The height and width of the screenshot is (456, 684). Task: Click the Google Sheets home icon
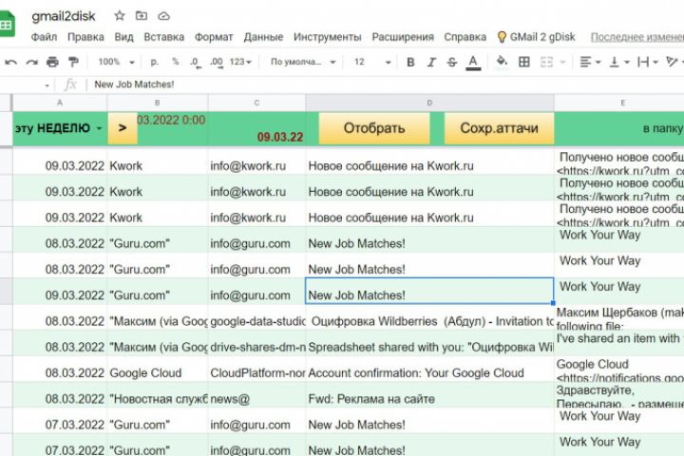(x=6, y=24)
